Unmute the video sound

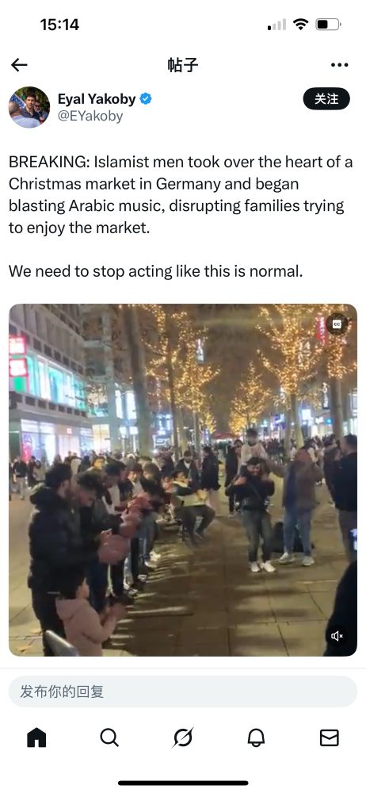337,636
